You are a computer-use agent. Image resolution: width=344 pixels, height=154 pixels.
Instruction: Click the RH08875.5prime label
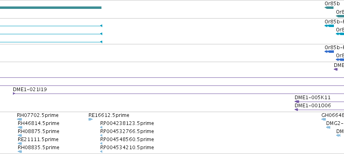tap(38, 131)
